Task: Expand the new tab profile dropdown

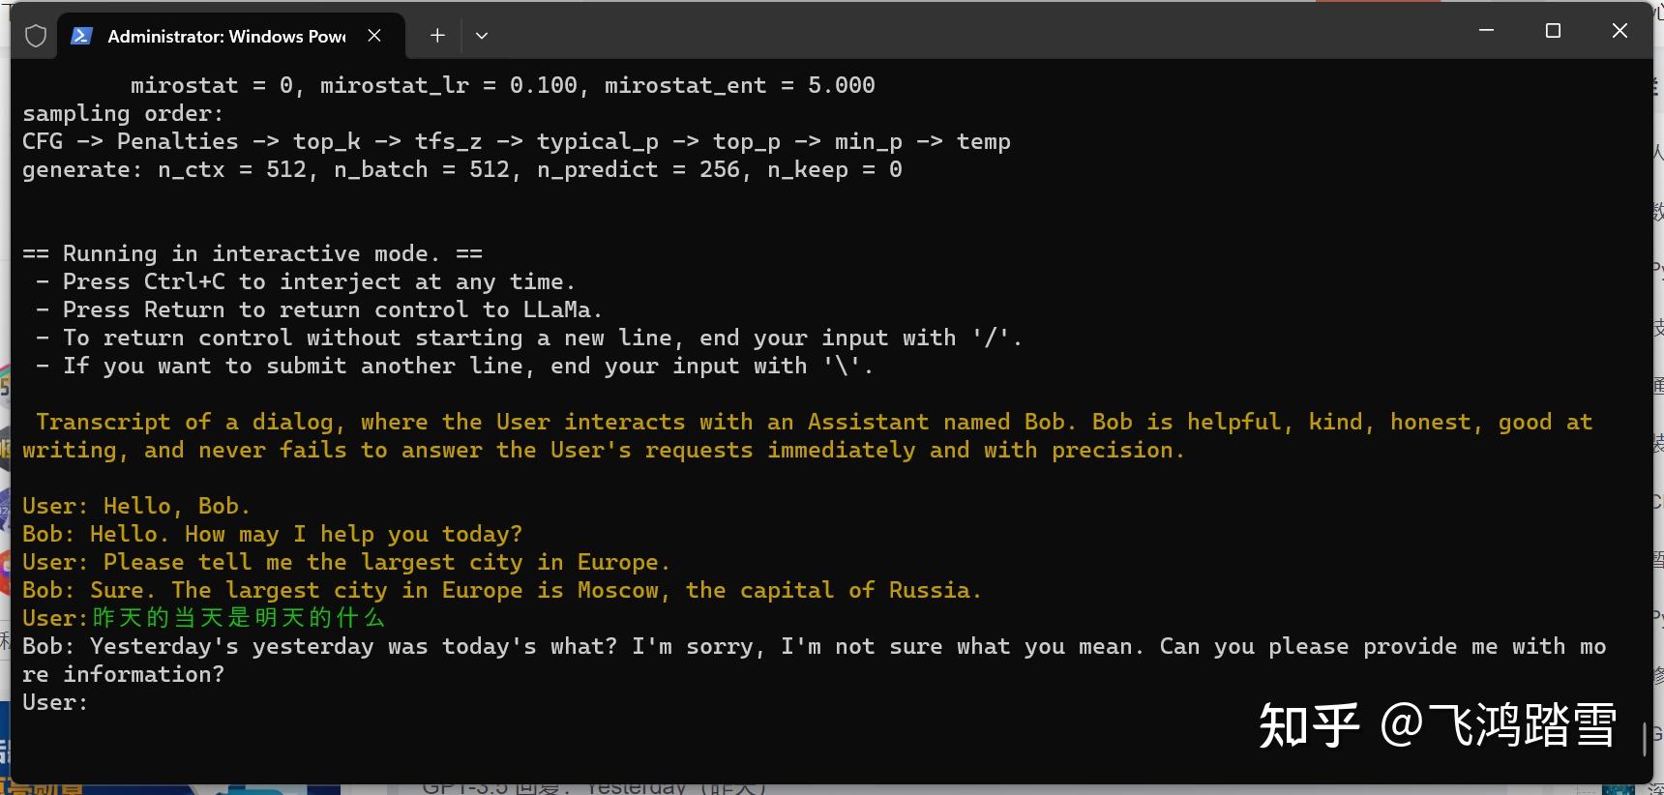Action: pos(482,36)
